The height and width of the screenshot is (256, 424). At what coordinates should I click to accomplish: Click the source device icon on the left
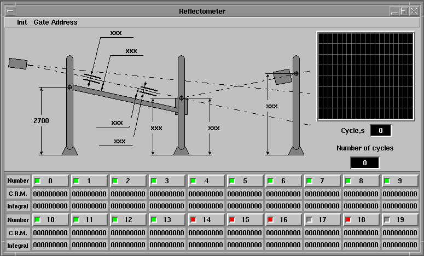[x=18, y=63]
